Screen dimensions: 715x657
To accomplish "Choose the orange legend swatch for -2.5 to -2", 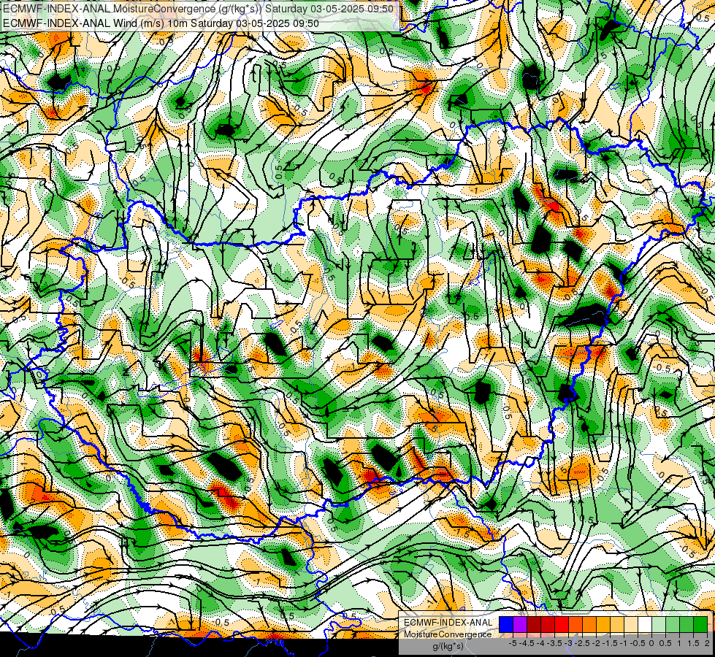I will tap(589, 624).
